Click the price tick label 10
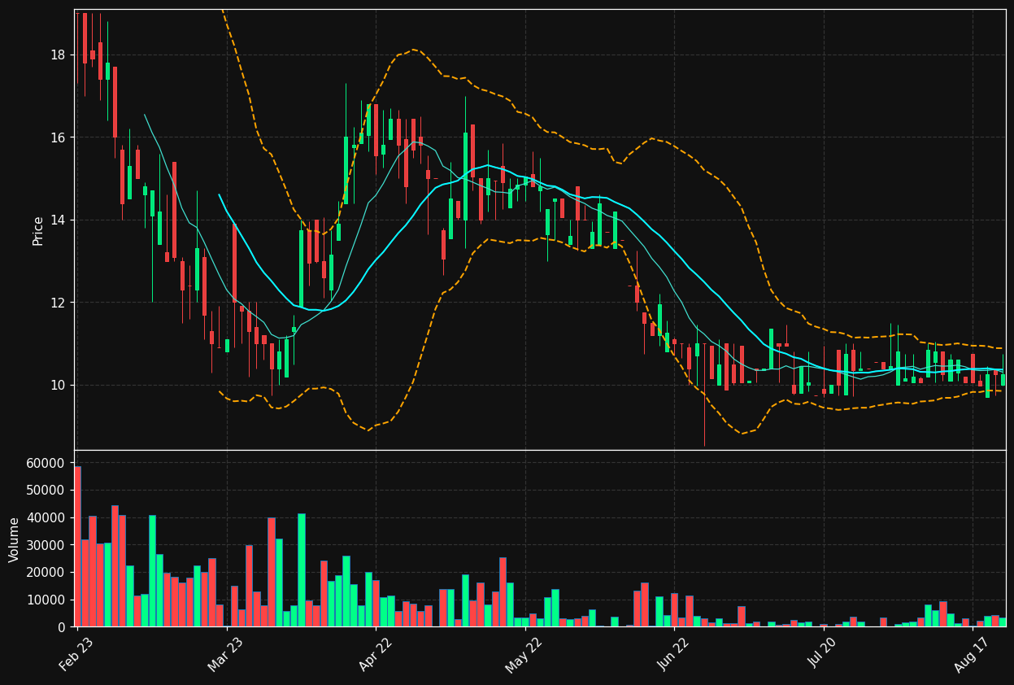 58,385
